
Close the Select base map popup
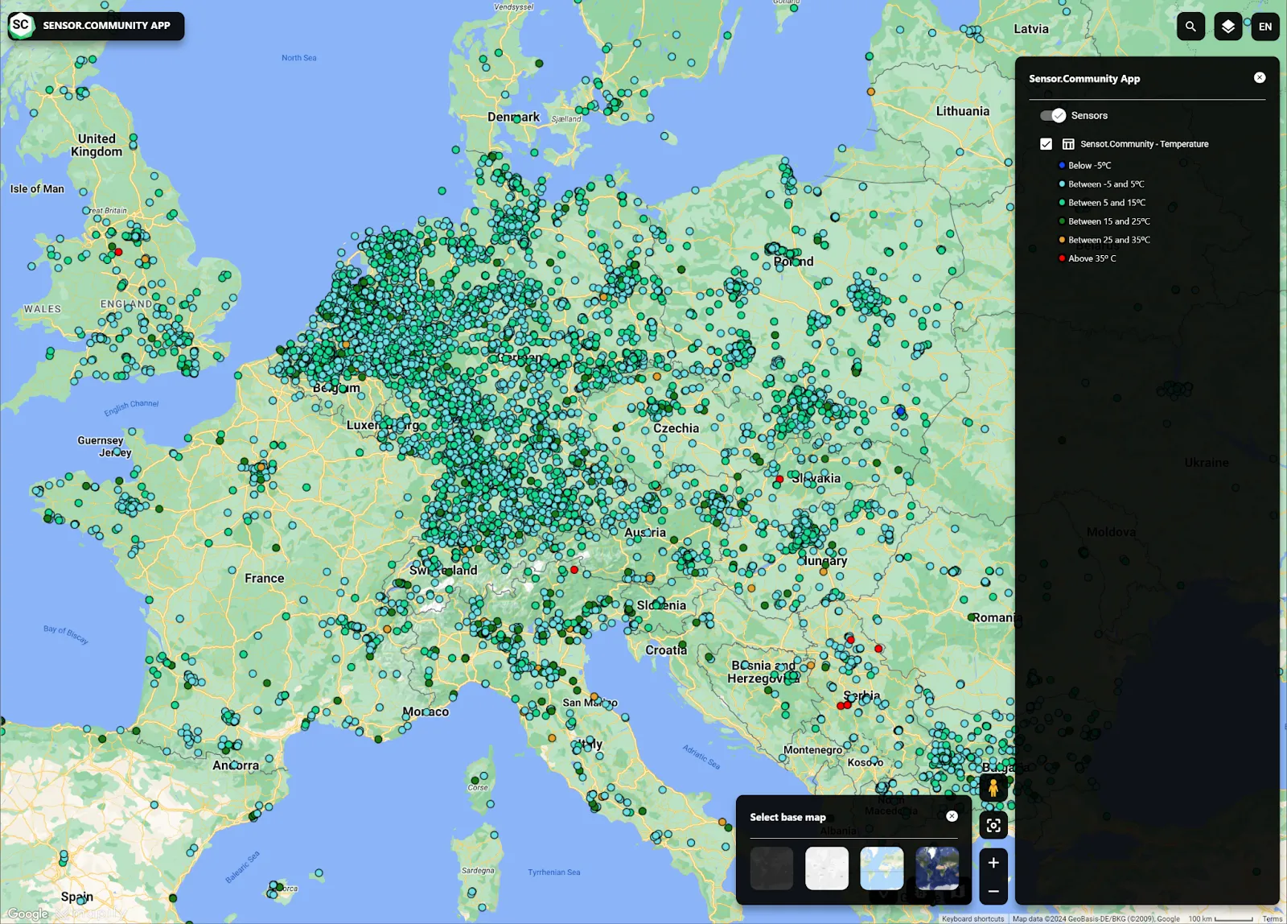[x=952, y=816]
